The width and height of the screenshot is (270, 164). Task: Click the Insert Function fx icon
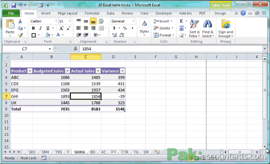pos(76,49)
